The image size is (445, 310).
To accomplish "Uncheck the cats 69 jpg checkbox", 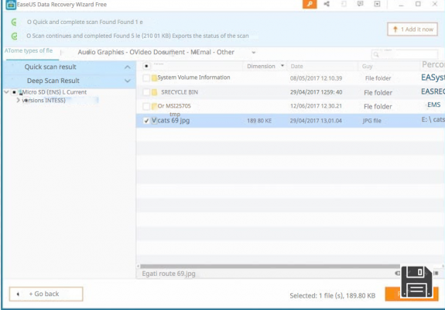I will click(146, 121).
